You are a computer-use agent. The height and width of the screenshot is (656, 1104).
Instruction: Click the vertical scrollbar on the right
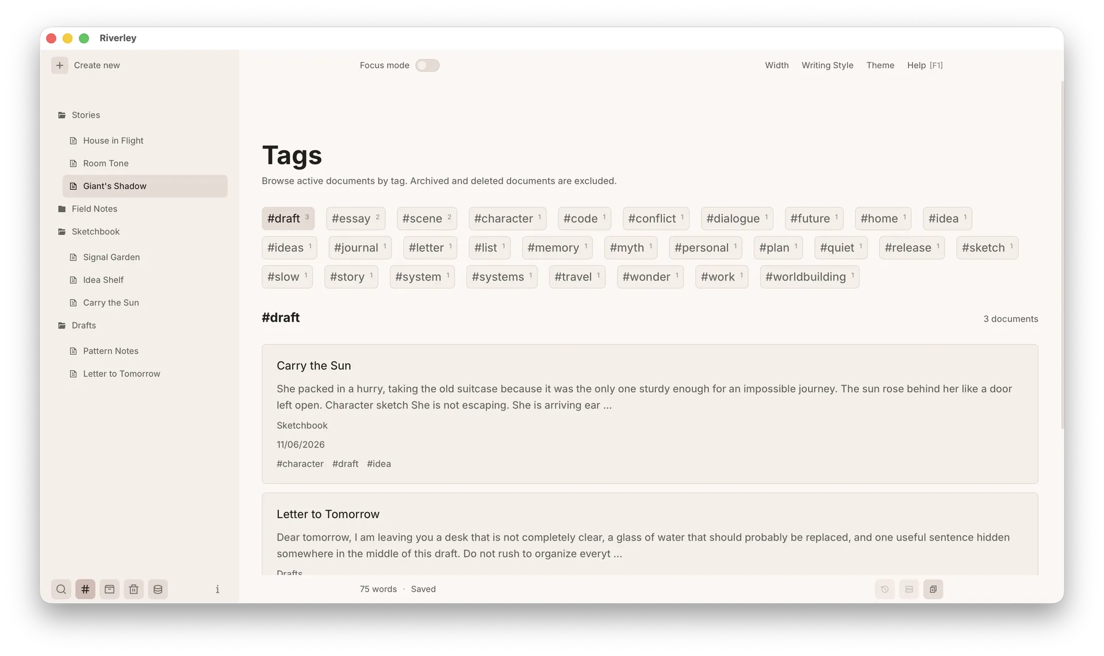1062,254
